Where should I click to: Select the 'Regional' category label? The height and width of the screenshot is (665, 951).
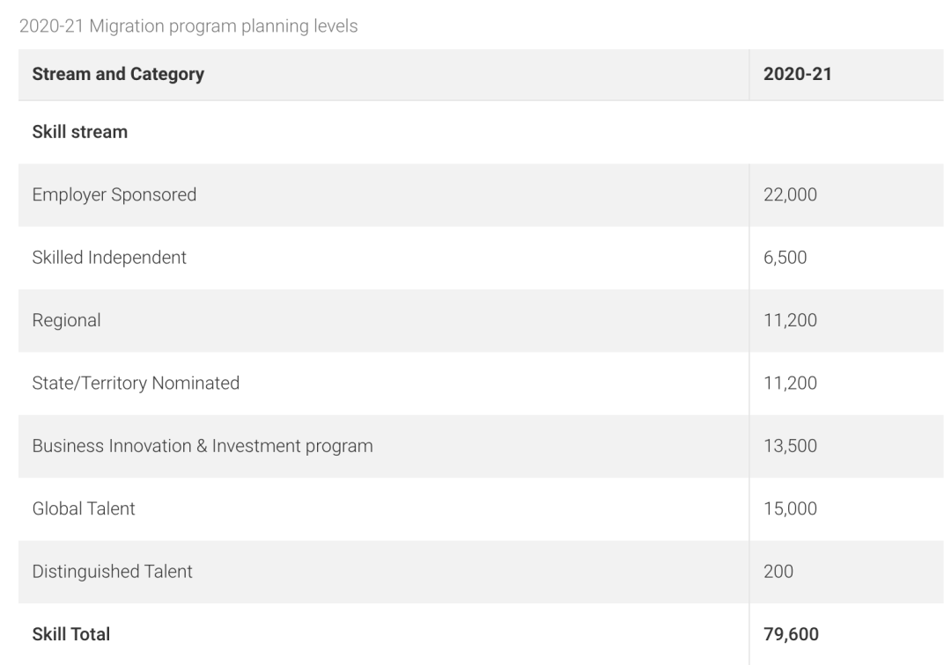point(67,320)
